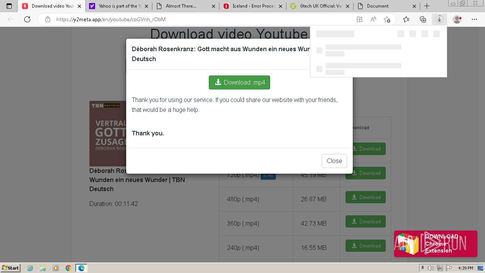Click Download for the 480p (.mp4) row
The height and width of the screenshot is (273, 485).
click(x=366, y=197)
